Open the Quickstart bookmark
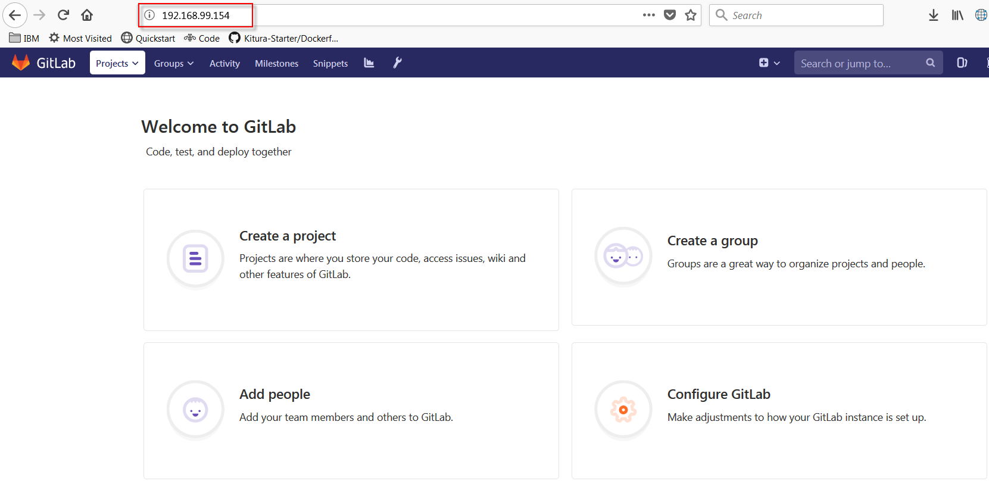The height and width of the screenshot is (484, 989). click(x=148, y=38)
